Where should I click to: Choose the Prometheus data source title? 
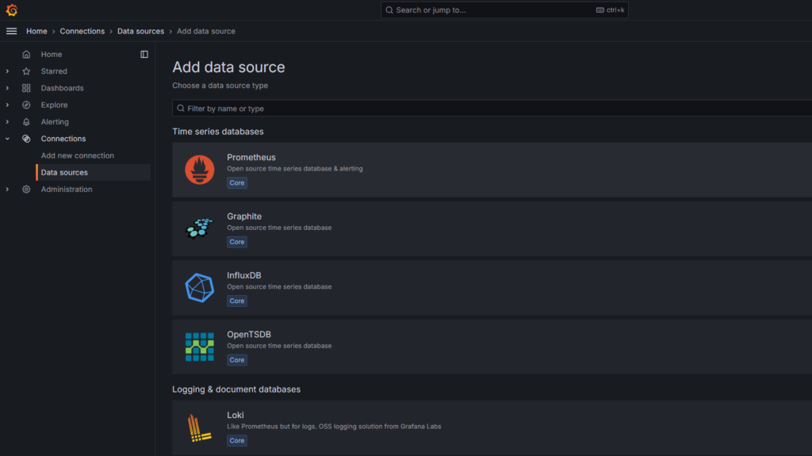[251, 157]
